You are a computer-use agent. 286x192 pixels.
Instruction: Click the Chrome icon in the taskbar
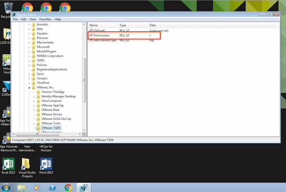point(68,187)
